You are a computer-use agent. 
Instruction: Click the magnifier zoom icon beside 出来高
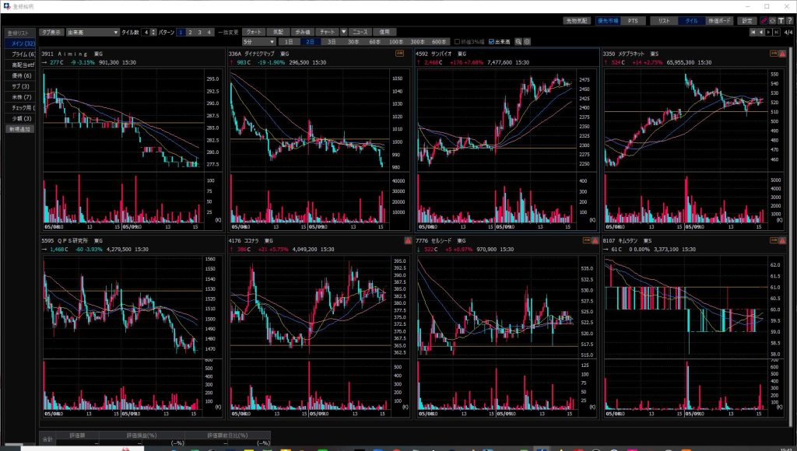(x=519, y=41)
